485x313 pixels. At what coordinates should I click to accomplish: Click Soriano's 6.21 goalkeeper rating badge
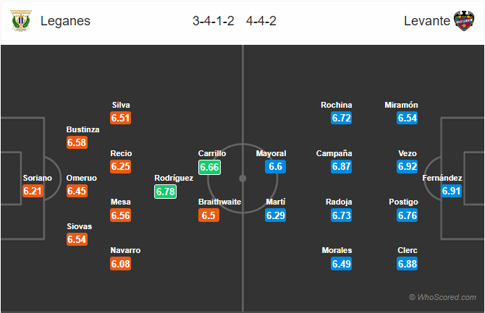pos(33,191)
